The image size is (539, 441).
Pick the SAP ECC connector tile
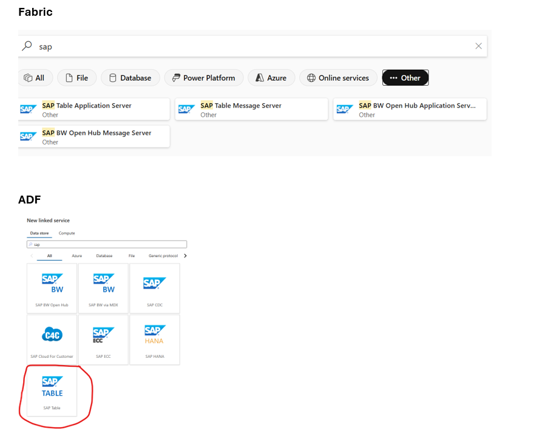point(103,338)
